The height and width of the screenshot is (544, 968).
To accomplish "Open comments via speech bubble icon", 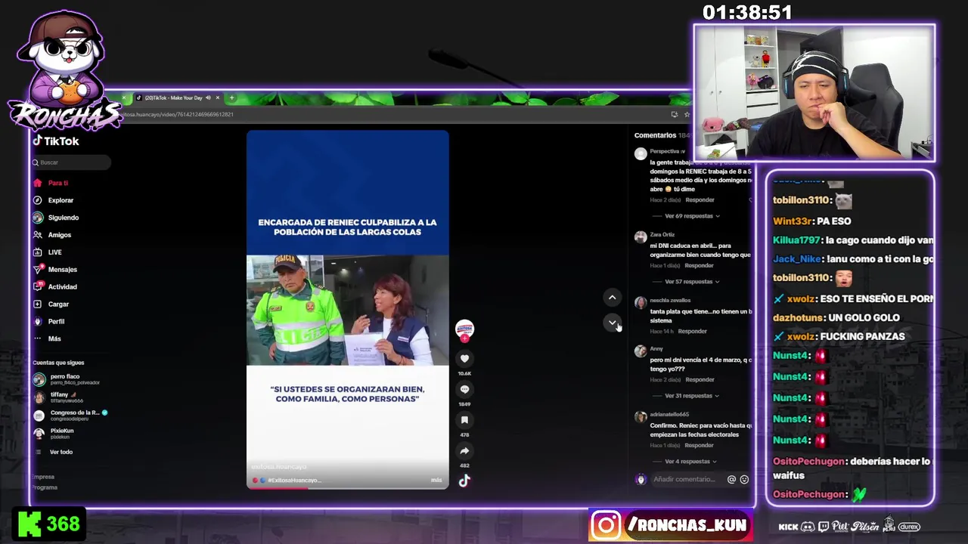I will click(464, 389).
